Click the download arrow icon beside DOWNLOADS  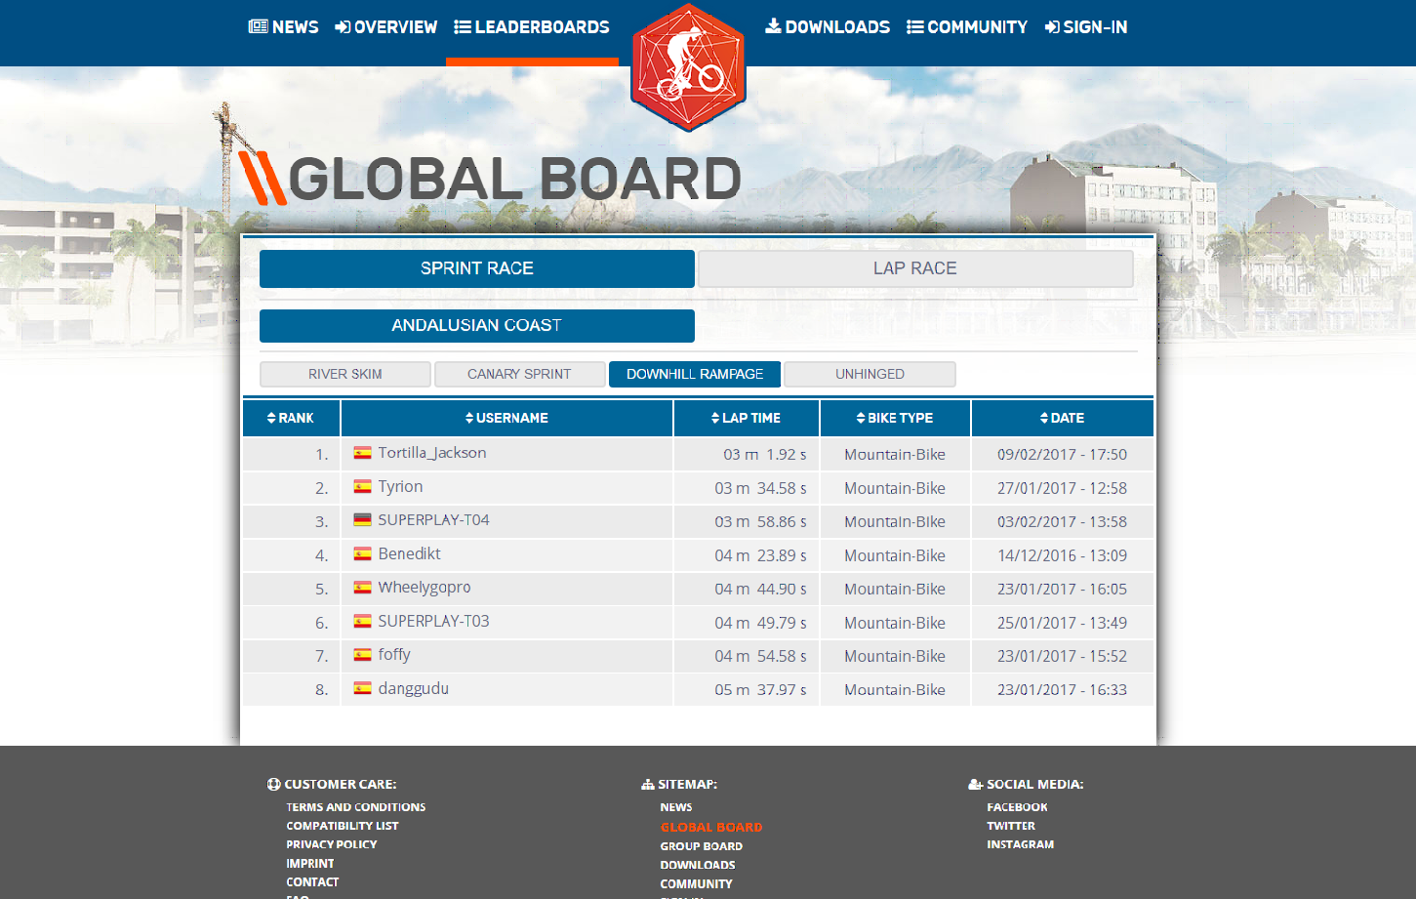(x=773, y=25)
